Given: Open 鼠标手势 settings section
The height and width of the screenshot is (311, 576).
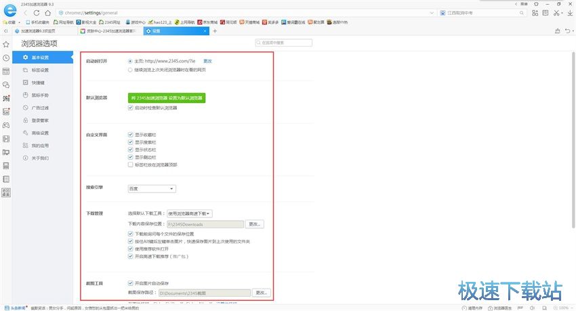Looking at the screenshot, I should coord(43,95).
